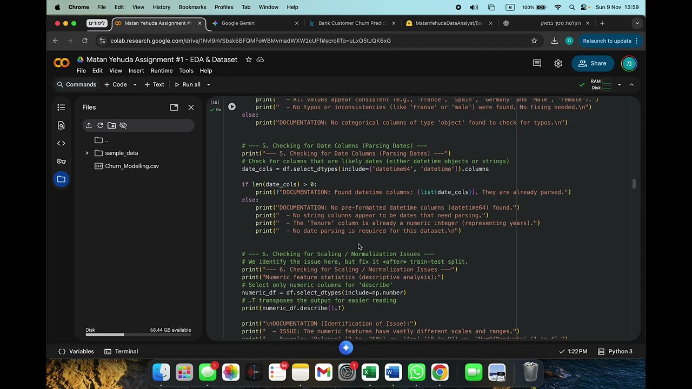This screenshot has height=389, width=692.
Task: Open the Secrets key icon in sidebar
Action: [61, 161]
